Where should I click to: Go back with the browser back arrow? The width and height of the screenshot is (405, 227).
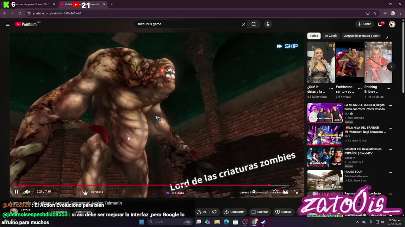tap(4, 13)
